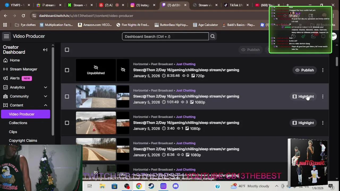Open Home in Creator Dashboard
Screen dimensions: 340x191
coord(15,60)
